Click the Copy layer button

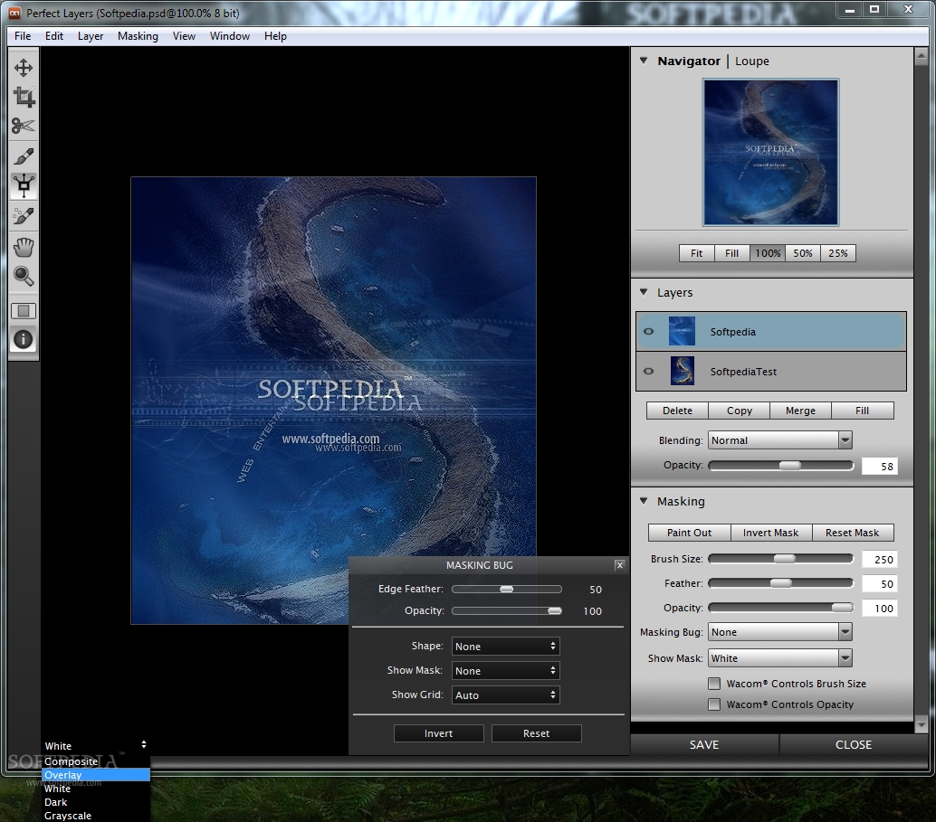click(739, 411)
